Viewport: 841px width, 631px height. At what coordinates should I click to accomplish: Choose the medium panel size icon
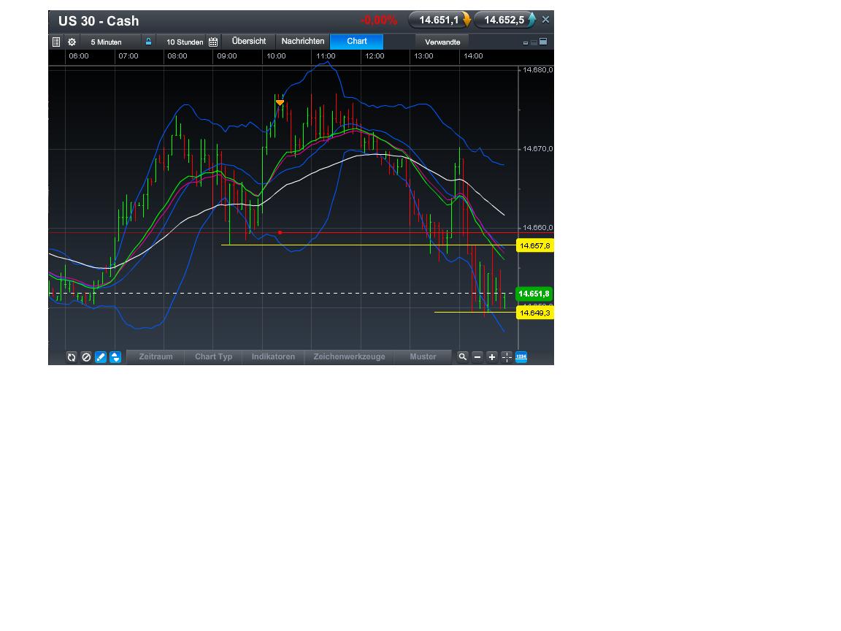534,42
